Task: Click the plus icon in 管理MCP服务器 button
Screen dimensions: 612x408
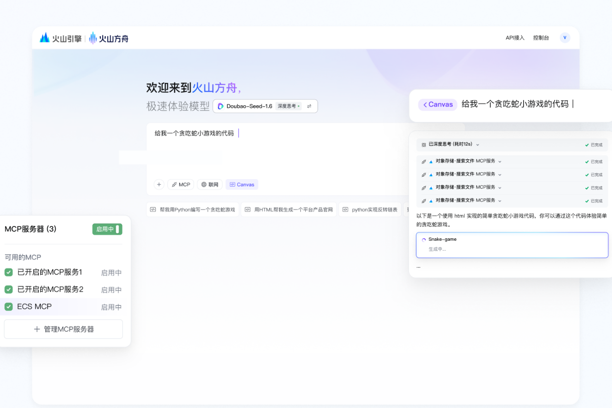Action: click(x=37, y=329)
